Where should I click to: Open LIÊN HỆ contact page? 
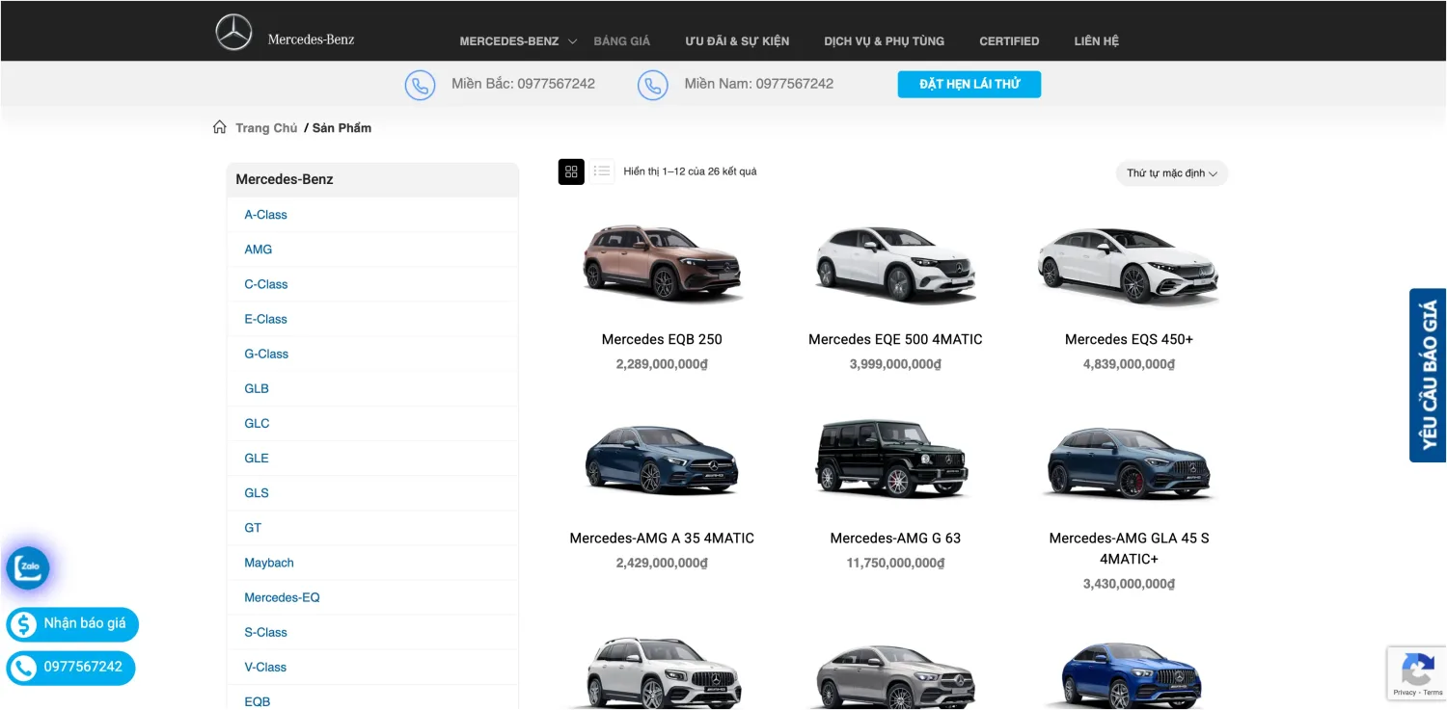tap(1097, 41)
